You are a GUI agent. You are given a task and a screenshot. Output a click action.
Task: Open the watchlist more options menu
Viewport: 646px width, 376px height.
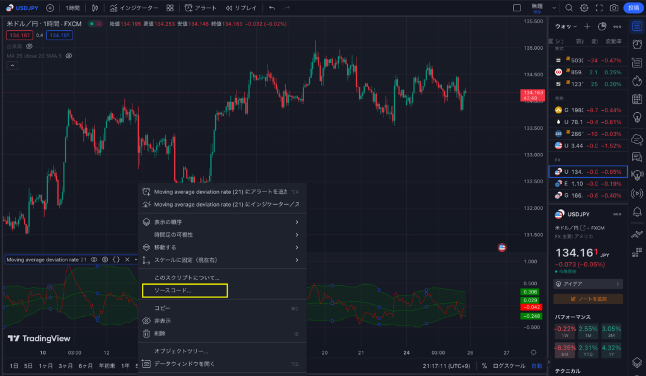[617, 26]
